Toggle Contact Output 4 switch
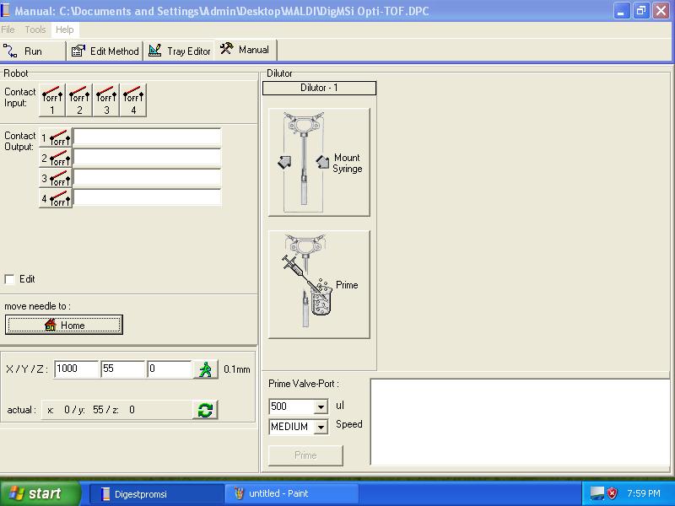Image resolution: width=675 pixels, height=506 pixels. click(x=56, y=198)
